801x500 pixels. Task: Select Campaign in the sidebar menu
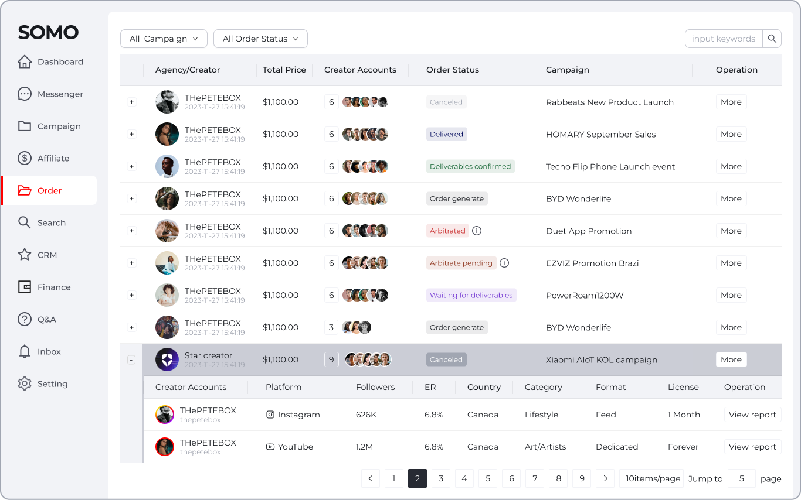tap(59, 126)
